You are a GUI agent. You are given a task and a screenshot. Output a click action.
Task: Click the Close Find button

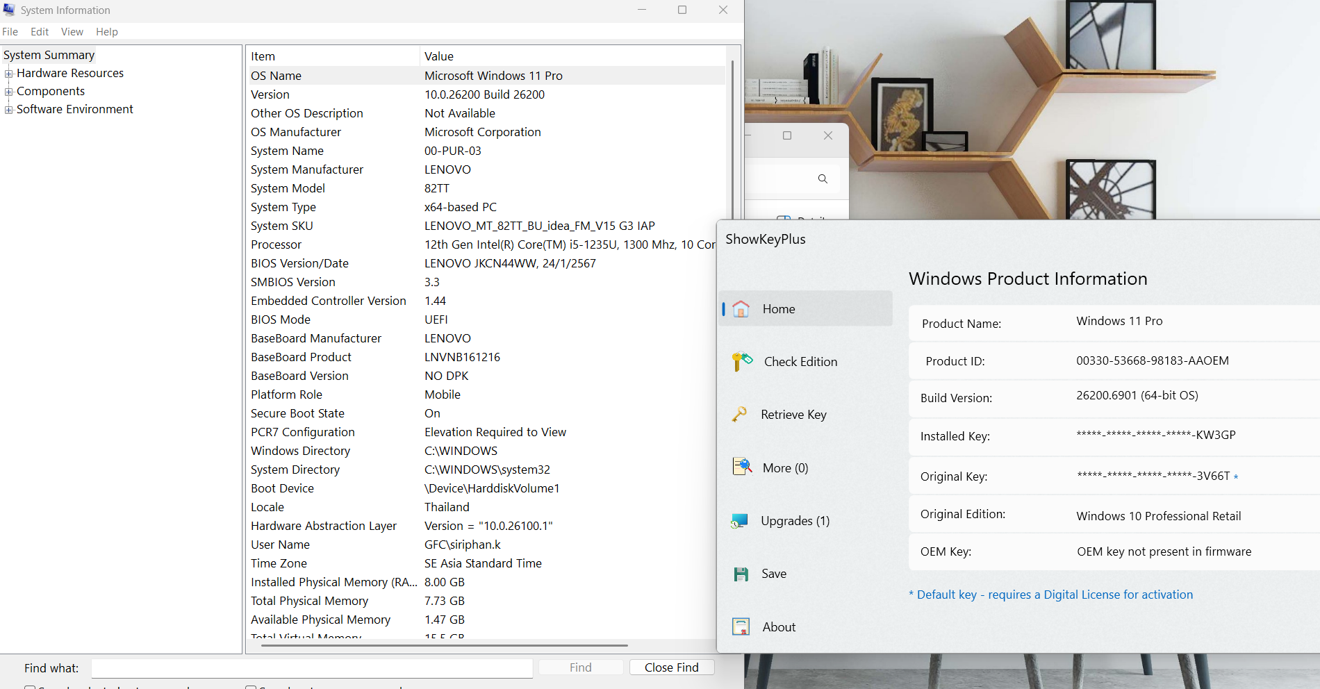point(671,667)
